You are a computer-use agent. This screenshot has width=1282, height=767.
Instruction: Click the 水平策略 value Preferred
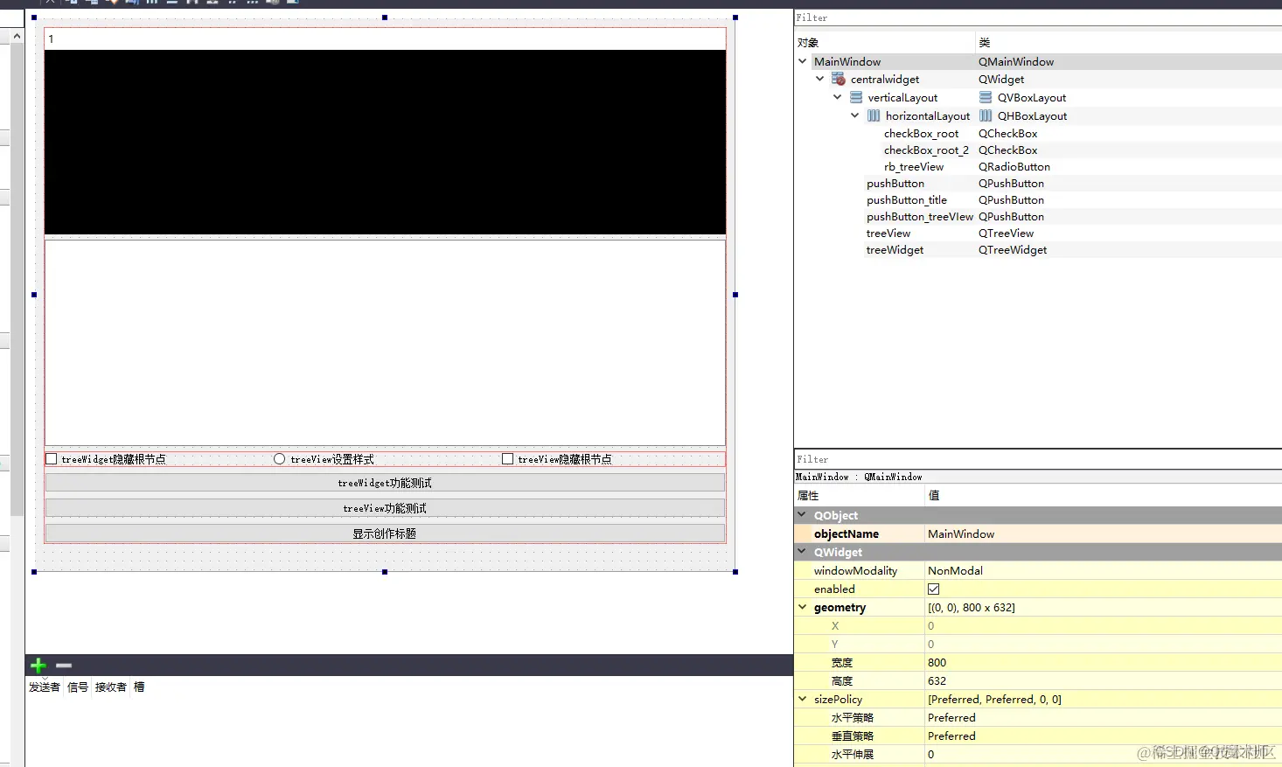951,717
